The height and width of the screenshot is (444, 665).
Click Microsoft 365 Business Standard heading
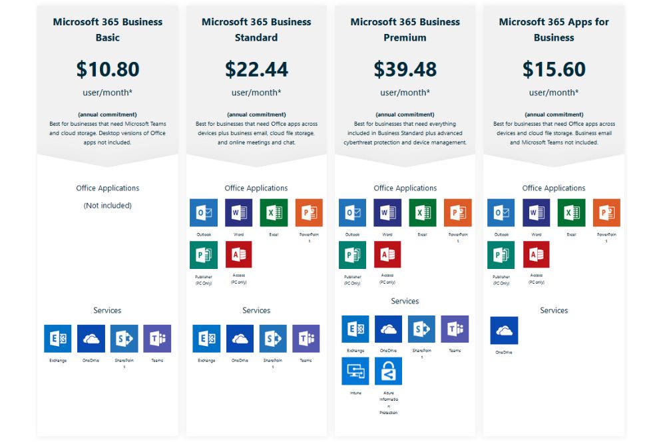pos(256,30)
